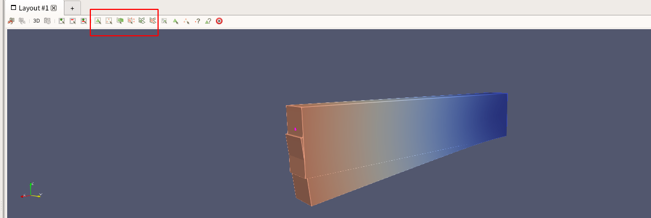Screen dimensions: 651x218
Task: Activate the Select Block tool
Action: pos(165,21)
